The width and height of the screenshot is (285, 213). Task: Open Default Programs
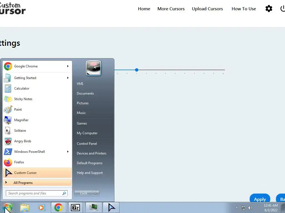click(90, 163)
